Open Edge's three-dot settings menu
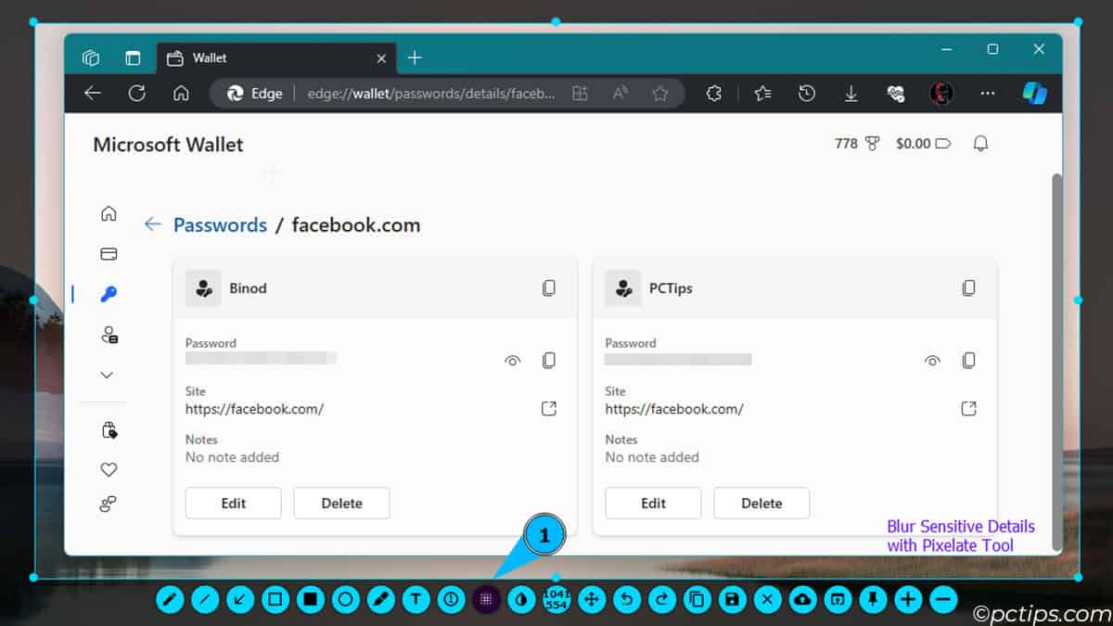 (987, 93)
